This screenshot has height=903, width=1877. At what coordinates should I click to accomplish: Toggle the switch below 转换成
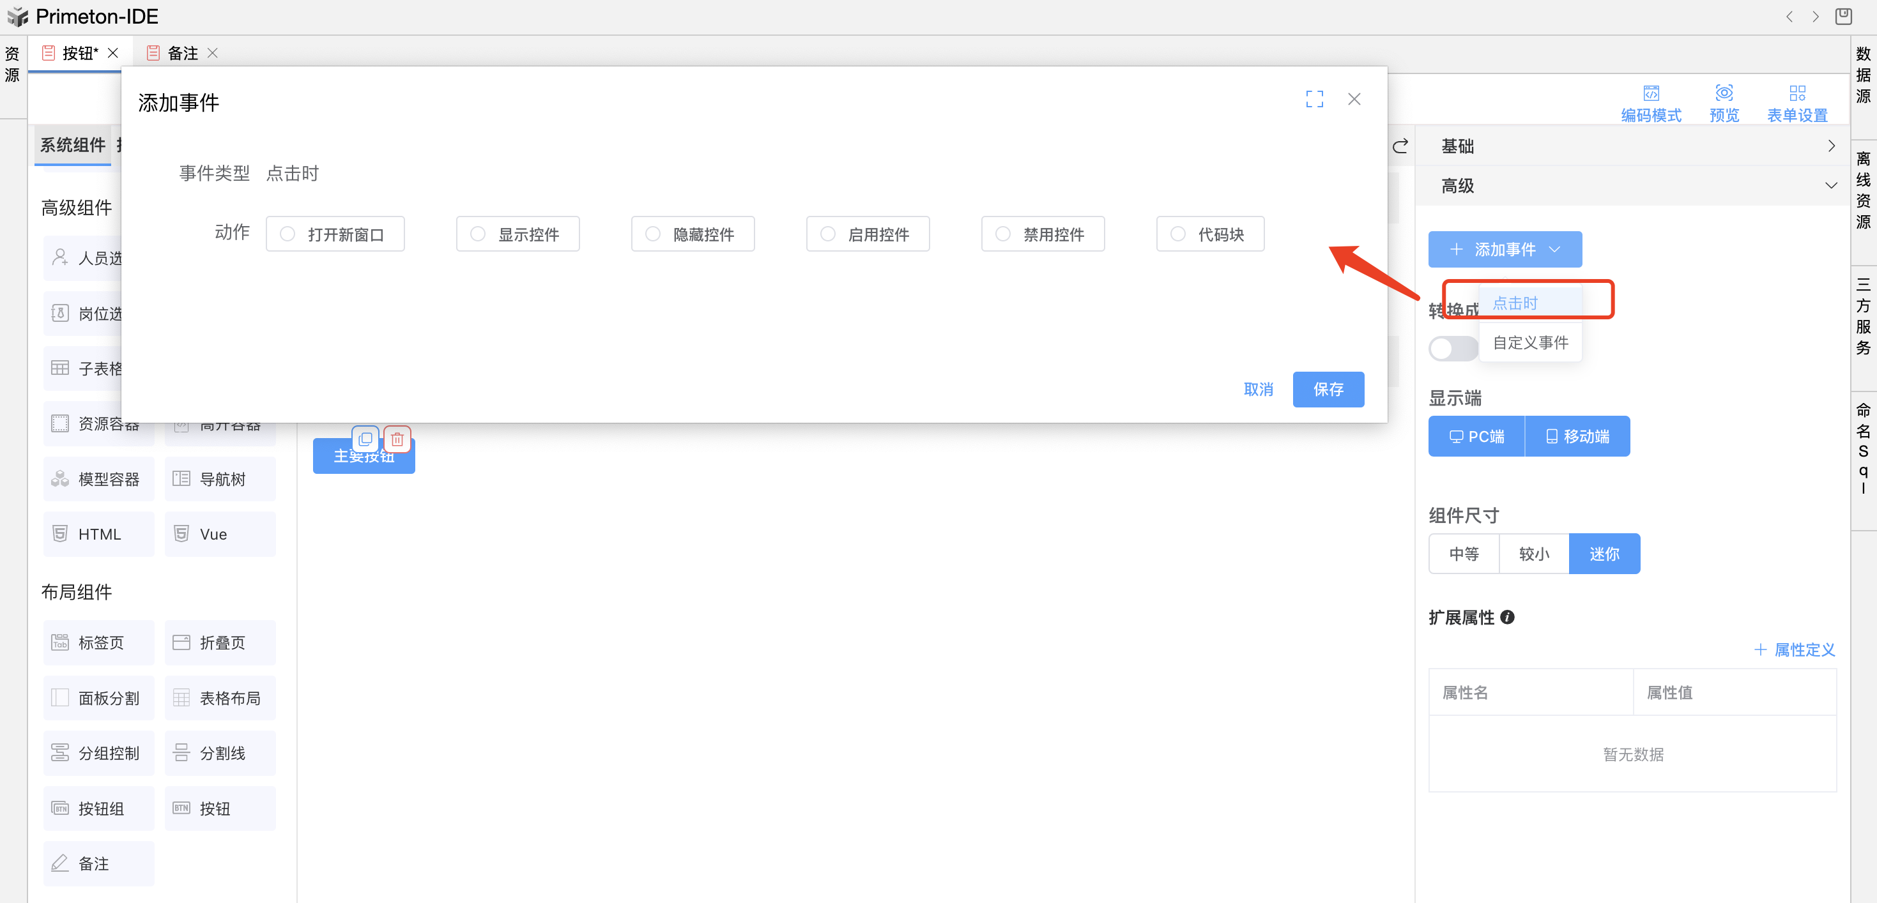(1452, 348)
